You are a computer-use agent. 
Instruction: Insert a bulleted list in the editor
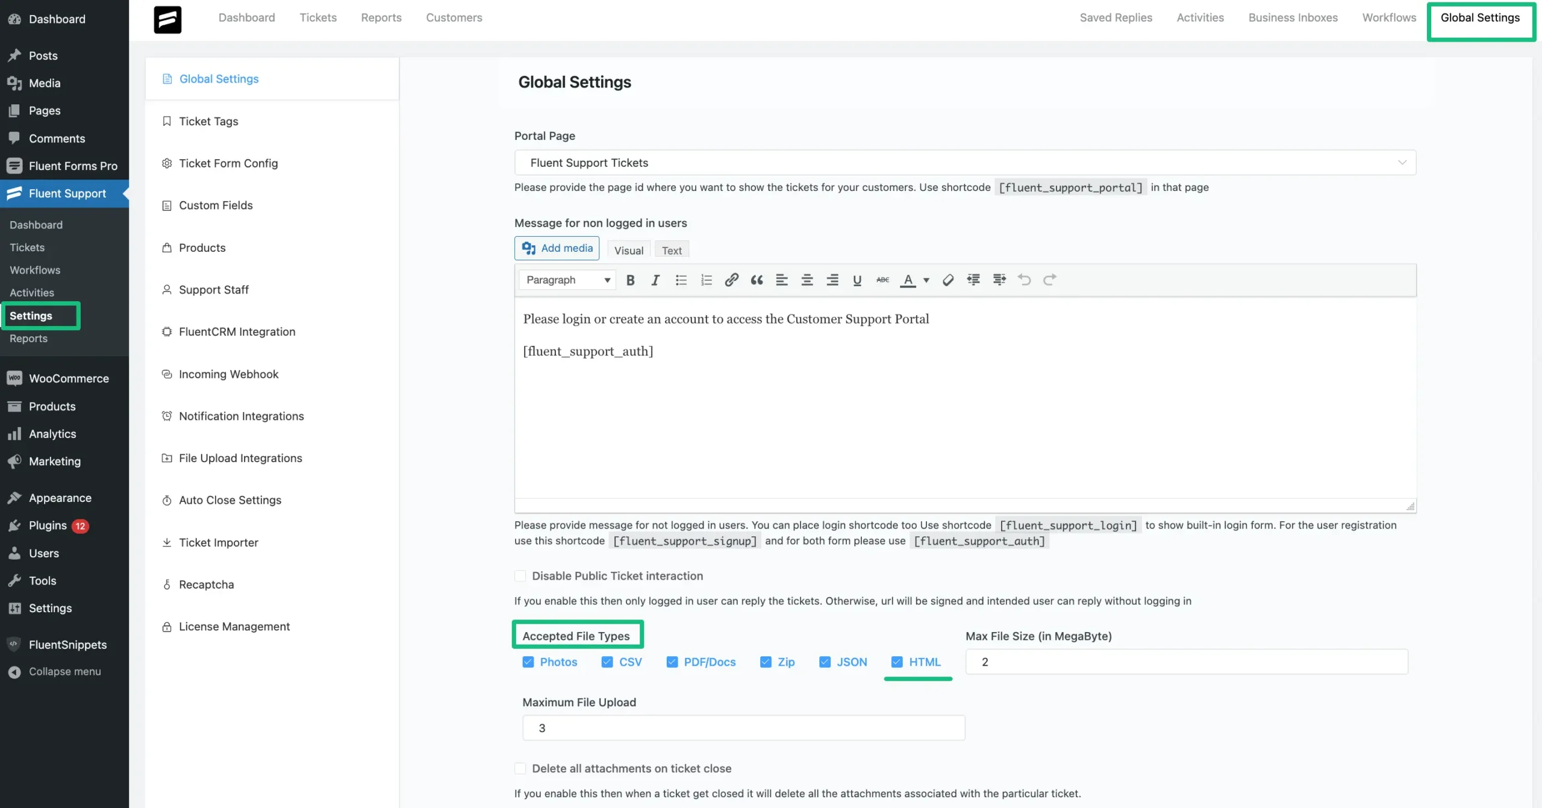point(681,280)
